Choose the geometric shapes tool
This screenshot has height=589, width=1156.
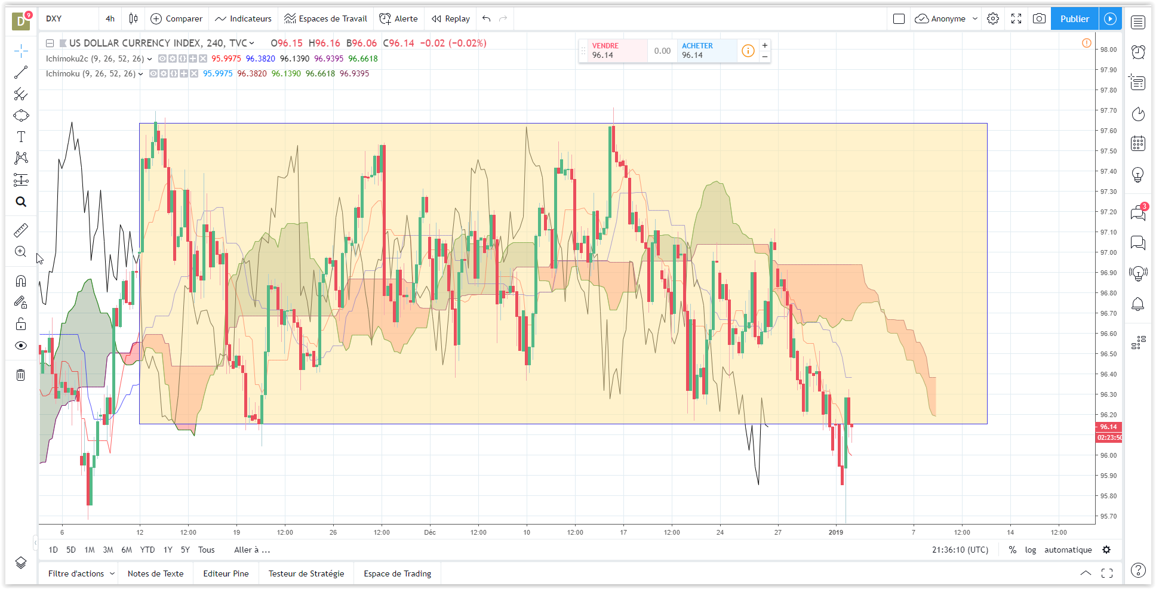pyautogui.click(x=21, y=115)
